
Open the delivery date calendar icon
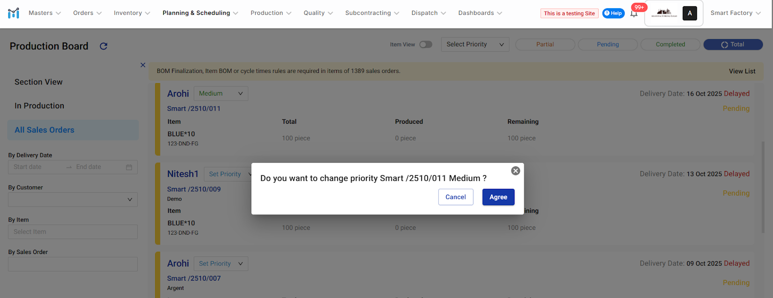(x=129, y=167)
